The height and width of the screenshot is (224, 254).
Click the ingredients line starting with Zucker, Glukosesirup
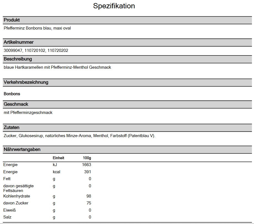pyautogui.click(x=80, y=136)
